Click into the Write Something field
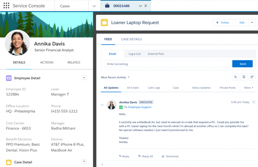Image resolution: width=258 pixels, height=167 pixels. 167,64
